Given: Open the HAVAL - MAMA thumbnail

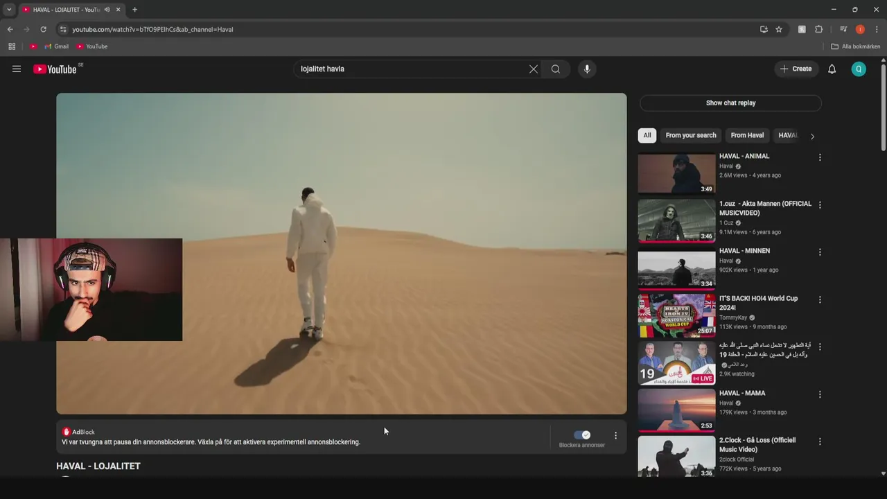Looking at the screenshot, I should (676, 410).
